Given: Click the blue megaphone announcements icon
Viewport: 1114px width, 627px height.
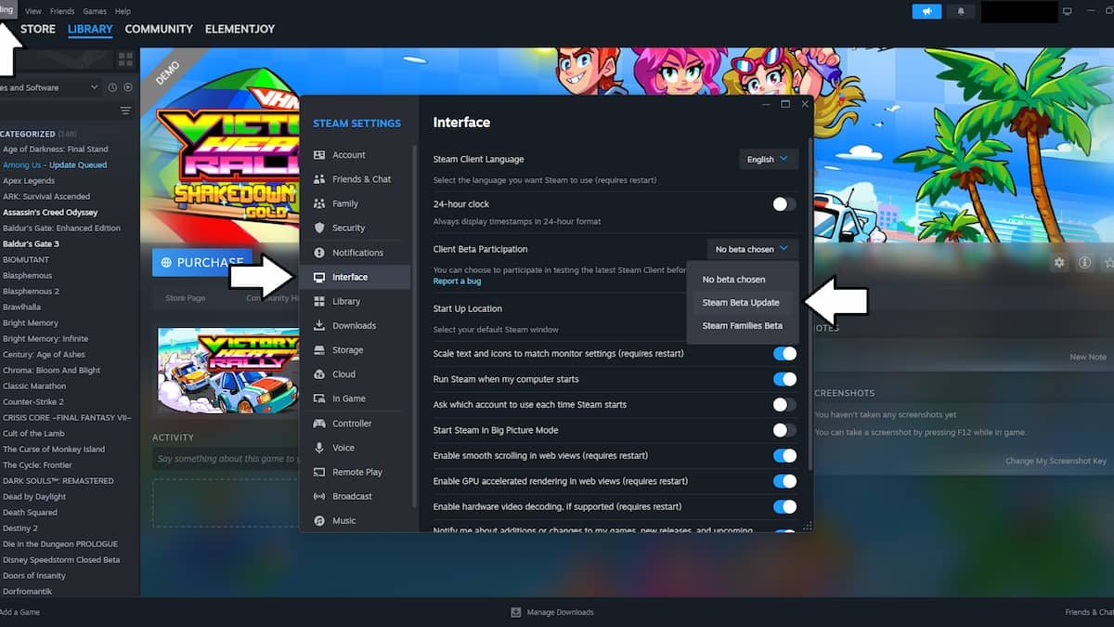Looking at the screenshot, I should coord(926,11).
